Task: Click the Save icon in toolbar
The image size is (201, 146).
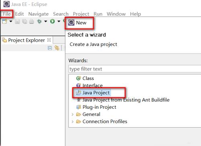Action: pyautogui.click(x=17, y=22)
